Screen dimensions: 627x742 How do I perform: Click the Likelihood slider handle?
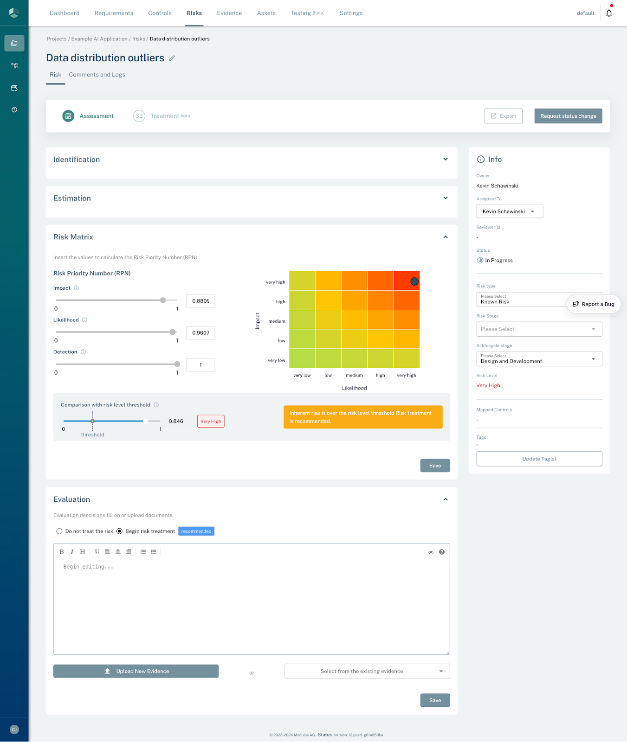tap(173, 332)
